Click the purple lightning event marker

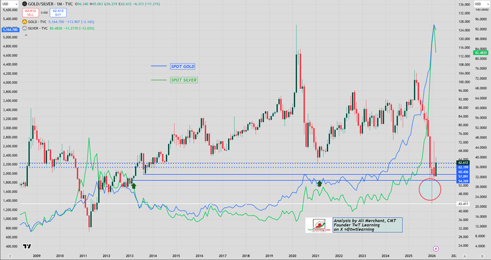pyautogui.click(x=436, y=249)
